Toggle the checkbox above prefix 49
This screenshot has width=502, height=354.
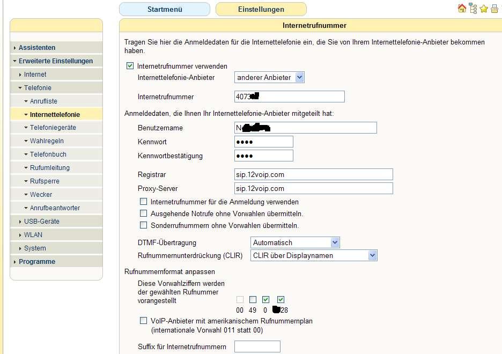point(253,300)
